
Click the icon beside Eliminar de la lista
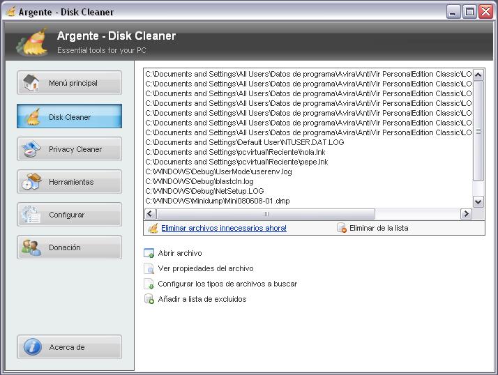[x=342, y=228]
